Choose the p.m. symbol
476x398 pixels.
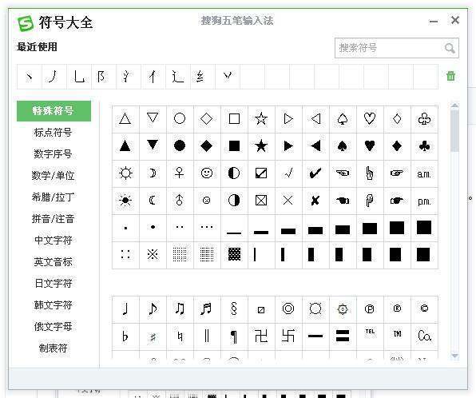pyautogui.click(x=424, y=201)
